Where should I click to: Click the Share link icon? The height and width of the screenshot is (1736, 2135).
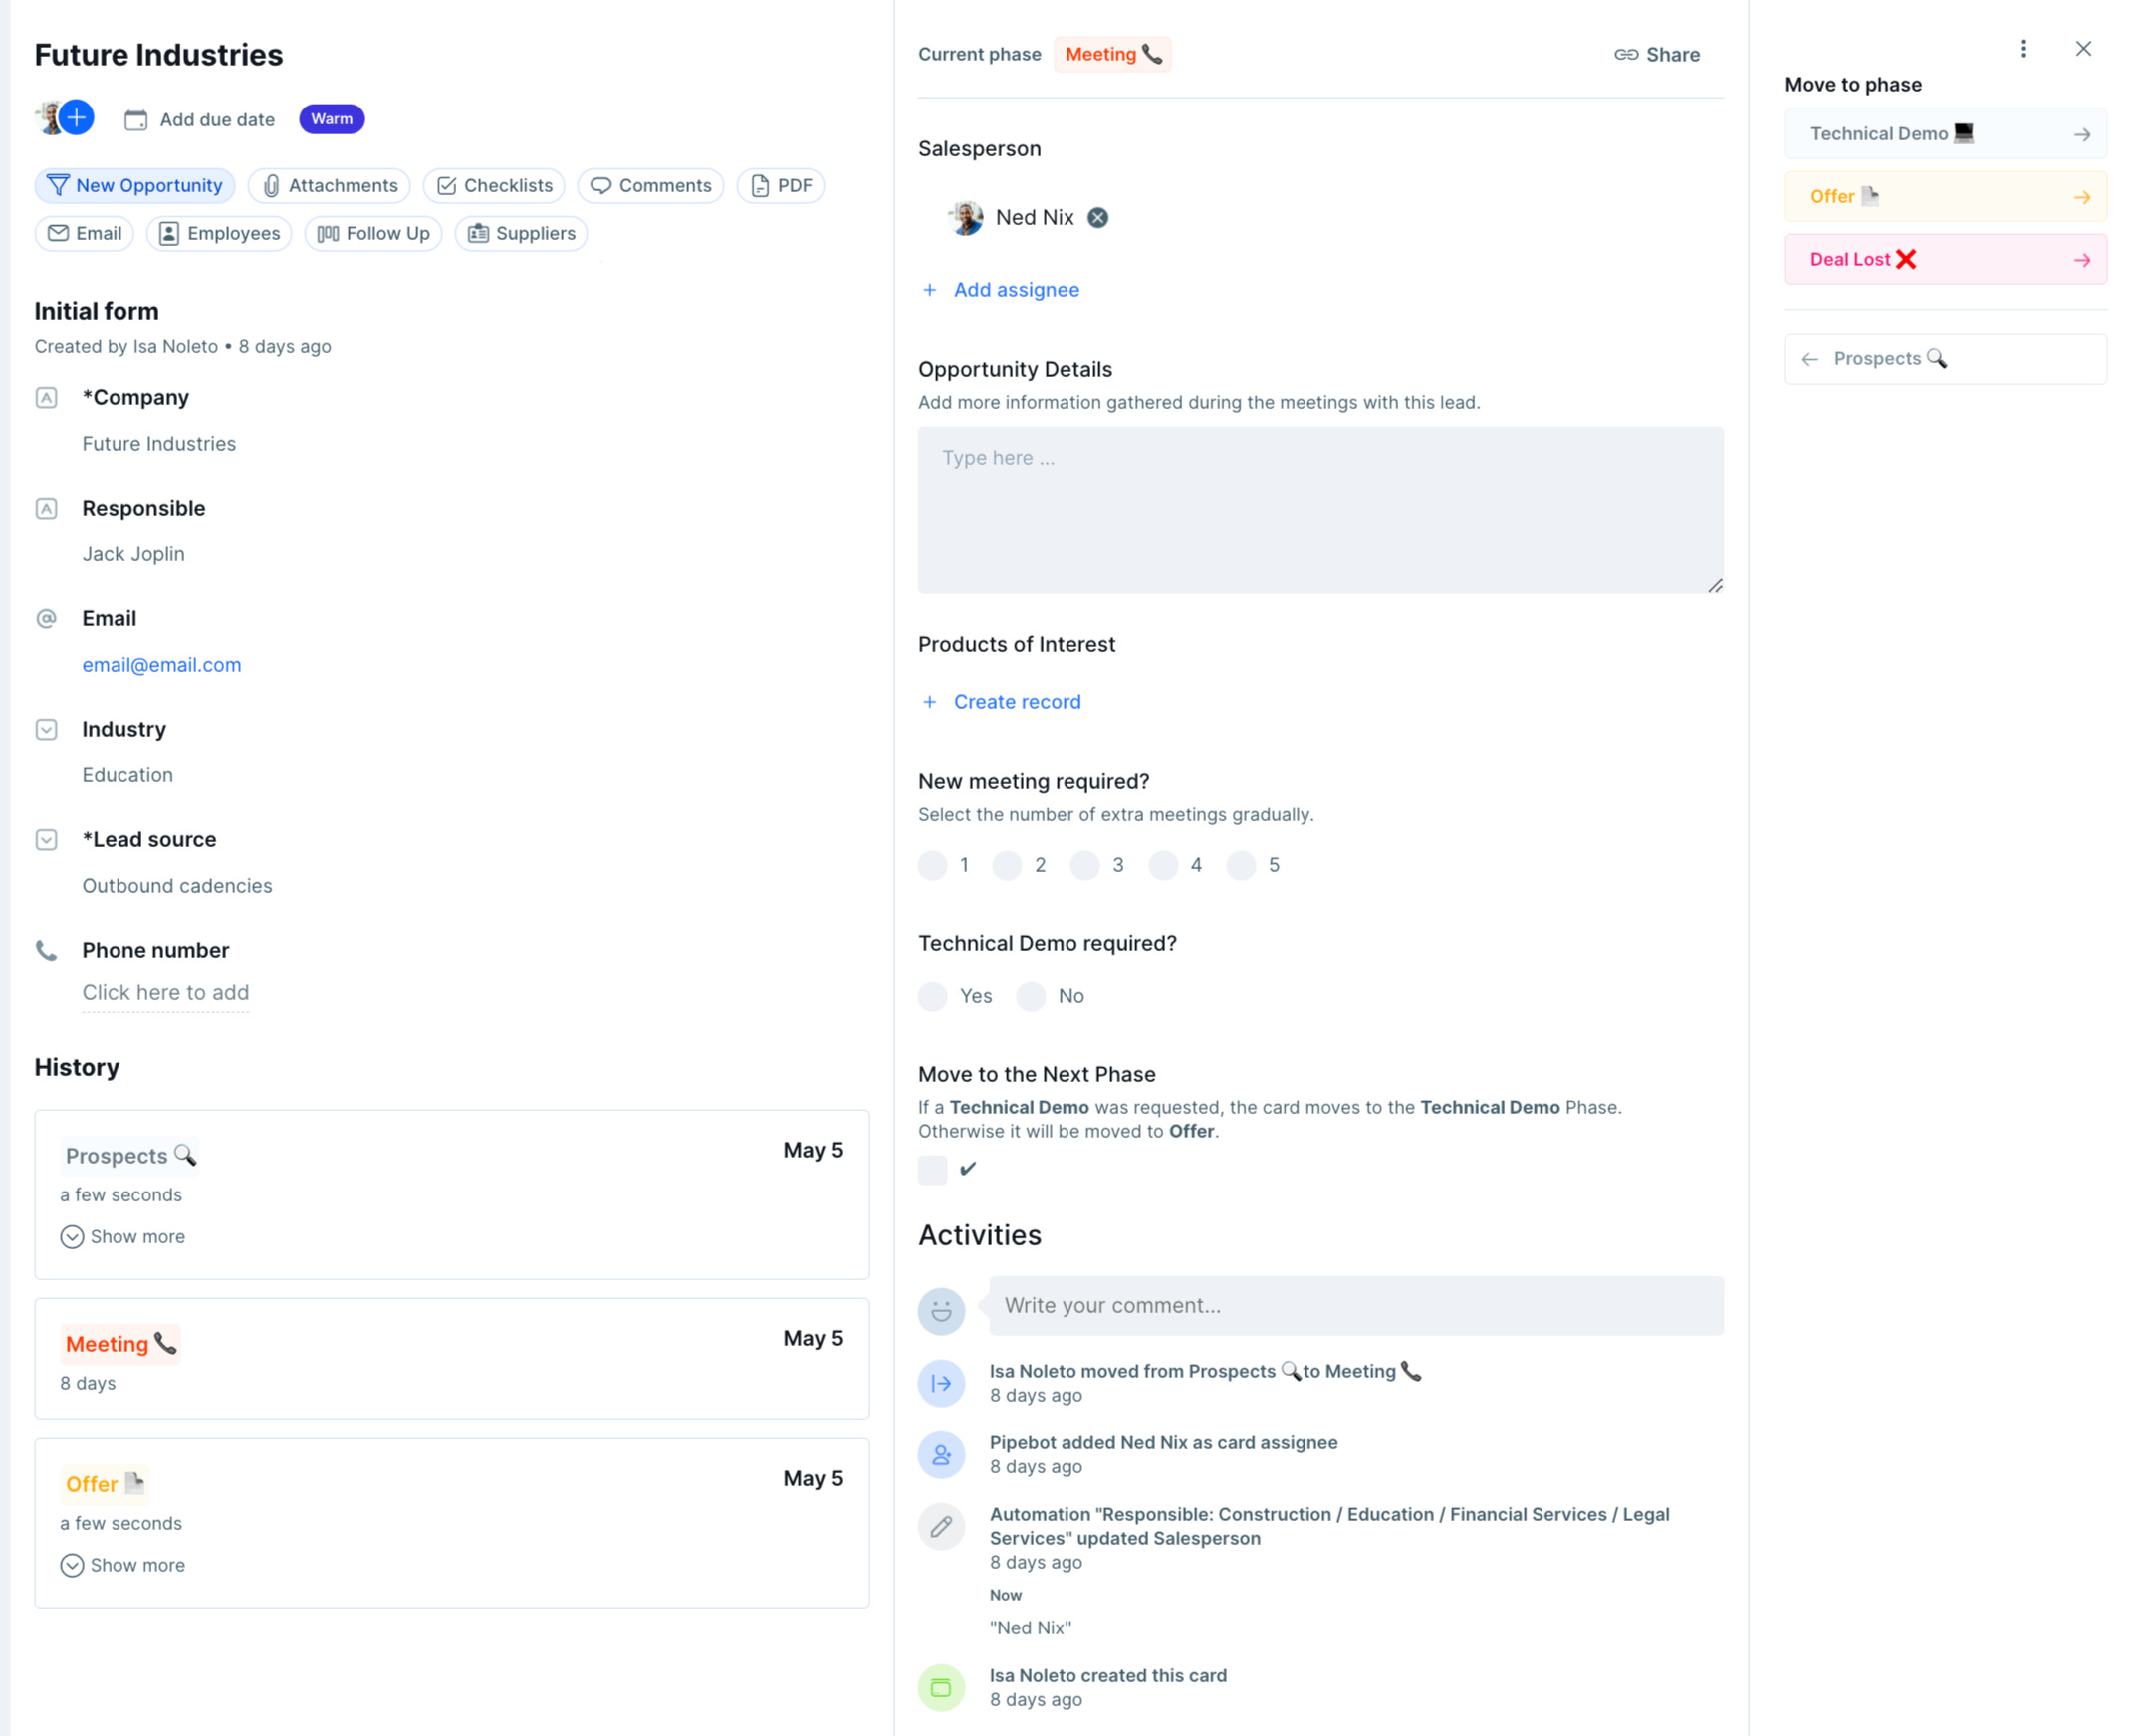pyautogui.click(x=1625, y=55)
